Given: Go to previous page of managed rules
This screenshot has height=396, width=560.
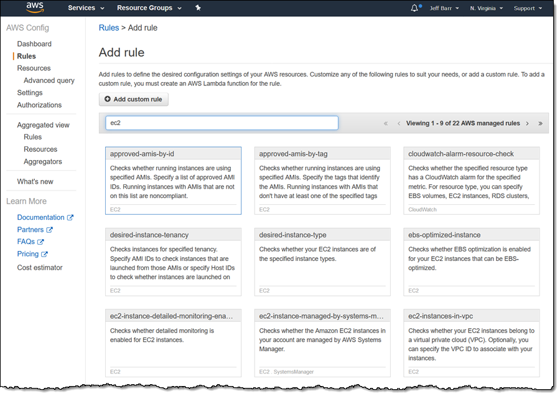Looking at the screenshot, I should pos(399,123).
